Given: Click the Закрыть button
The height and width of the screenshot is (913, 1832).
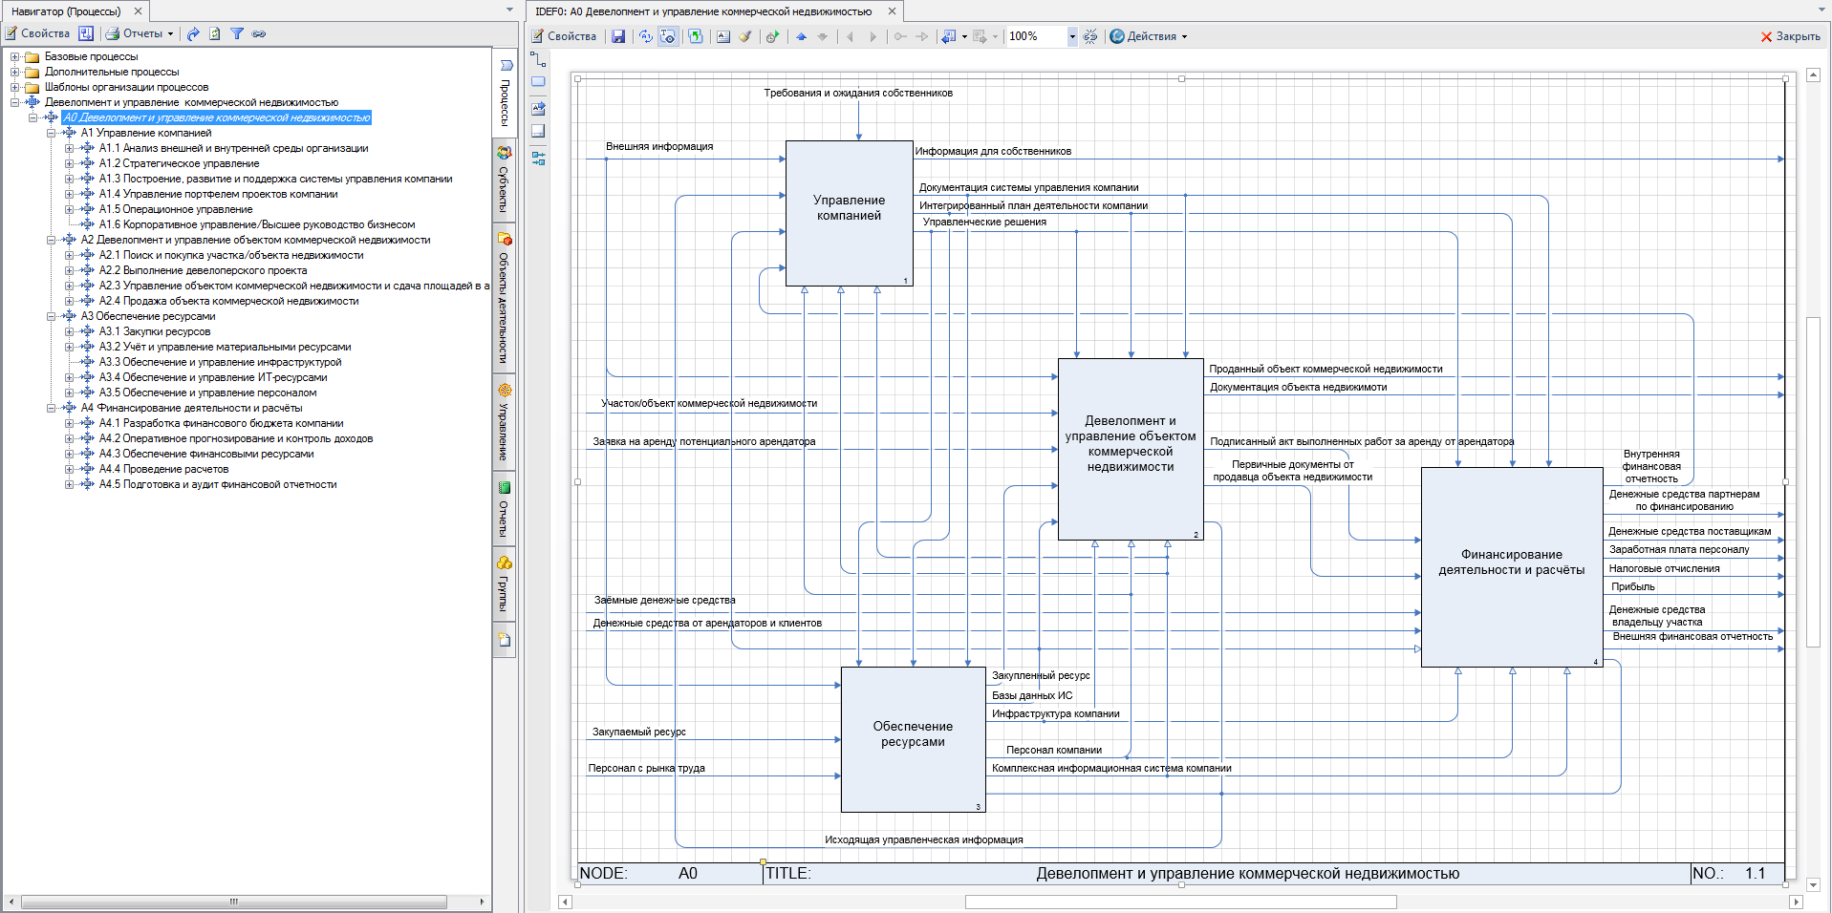Looking at the screenshot, I should point(1790,36).
